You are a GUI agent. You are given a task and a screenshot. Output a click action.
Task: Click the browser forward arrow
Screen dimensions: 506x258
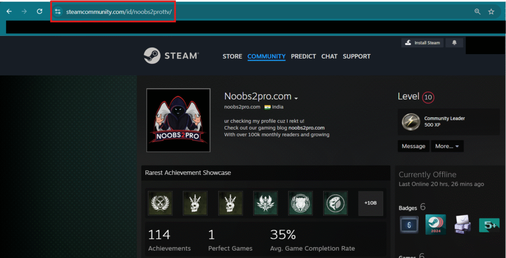(x=24, y=12)
